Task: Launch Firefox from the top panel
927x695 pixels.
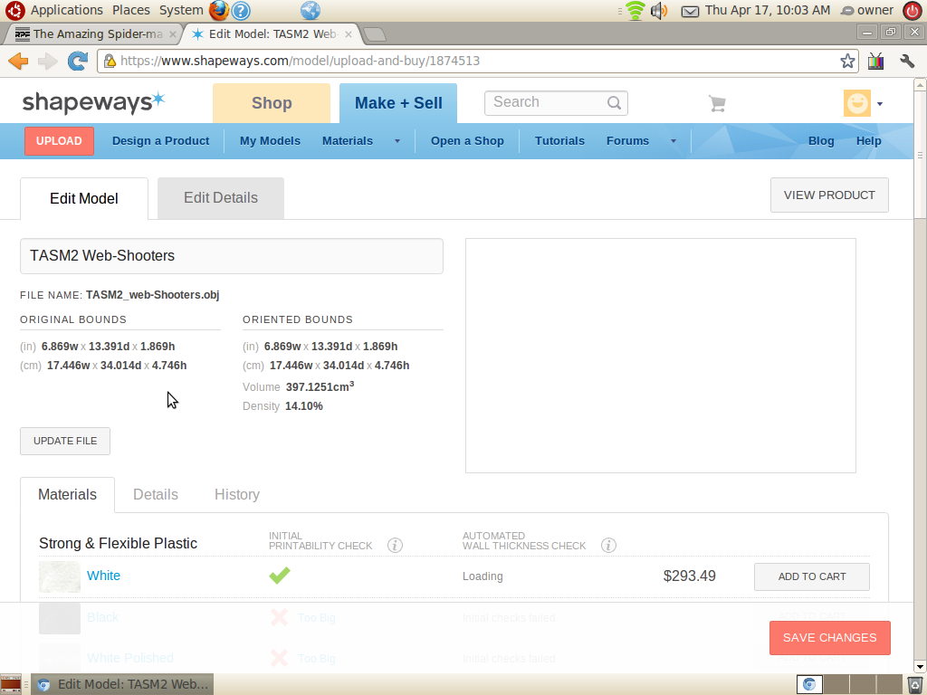Action: 219,10
